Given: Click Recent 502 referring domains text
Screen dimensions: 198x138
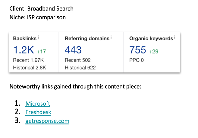Looking at the screenshot, I should point(78,60).
